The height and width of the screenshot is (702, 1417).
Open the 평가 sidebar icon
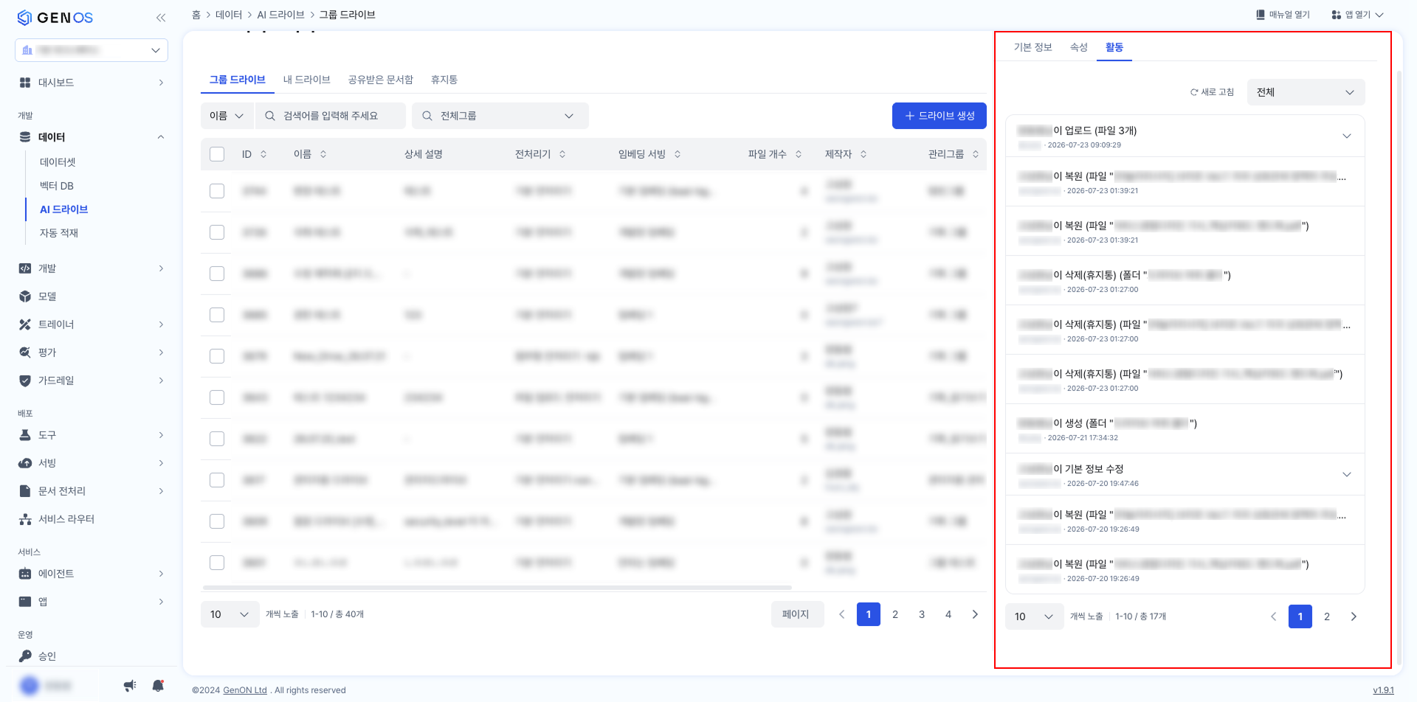(25, 352)
